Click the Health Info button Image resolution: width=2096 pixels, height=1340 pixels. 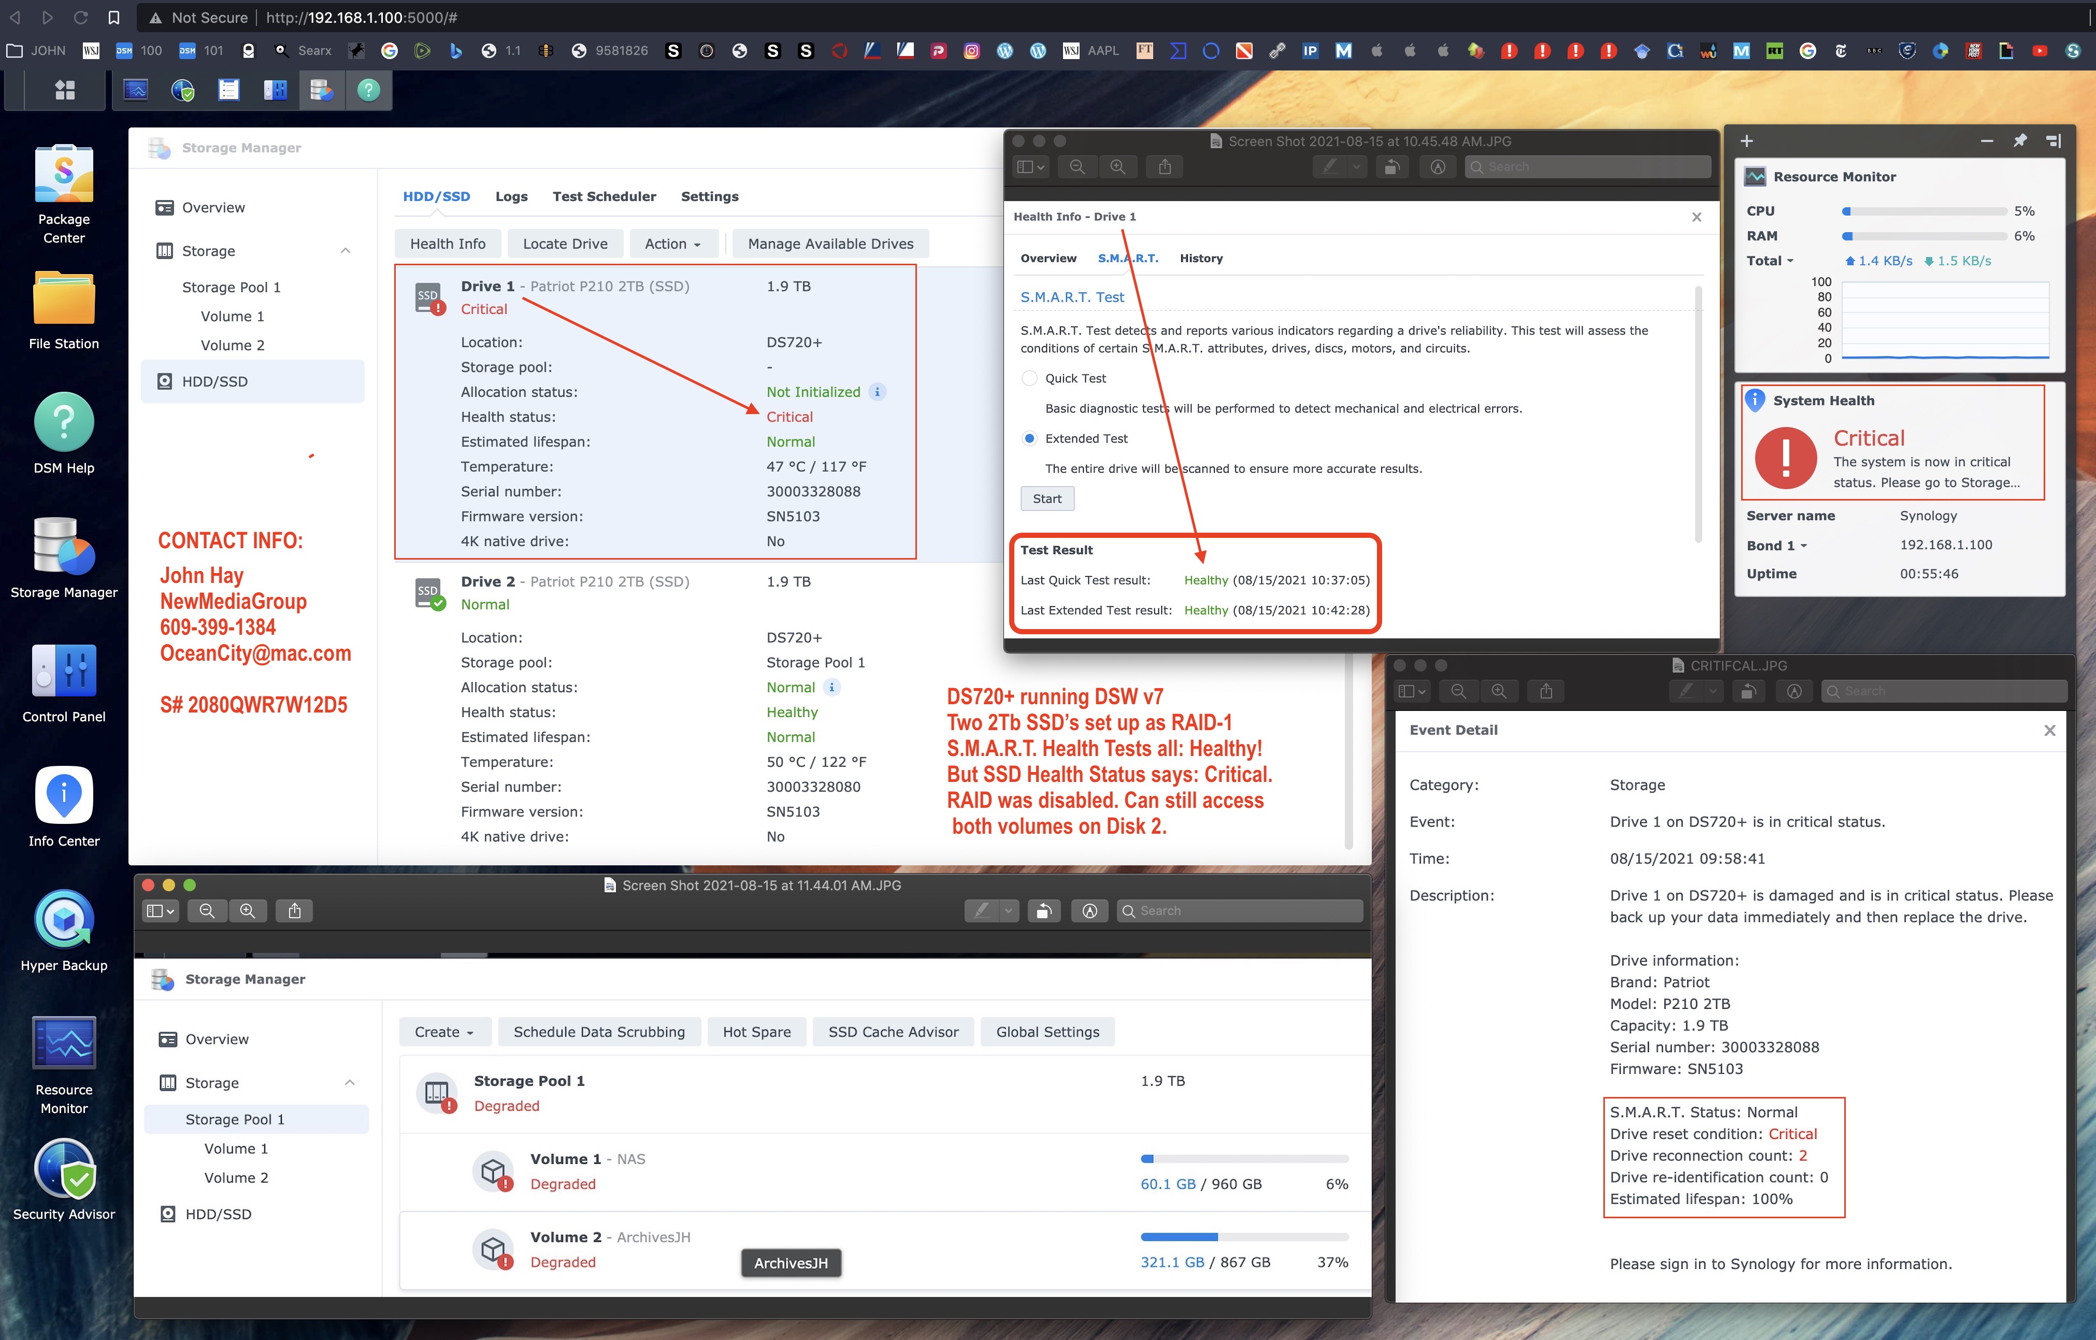coord(448,244)
